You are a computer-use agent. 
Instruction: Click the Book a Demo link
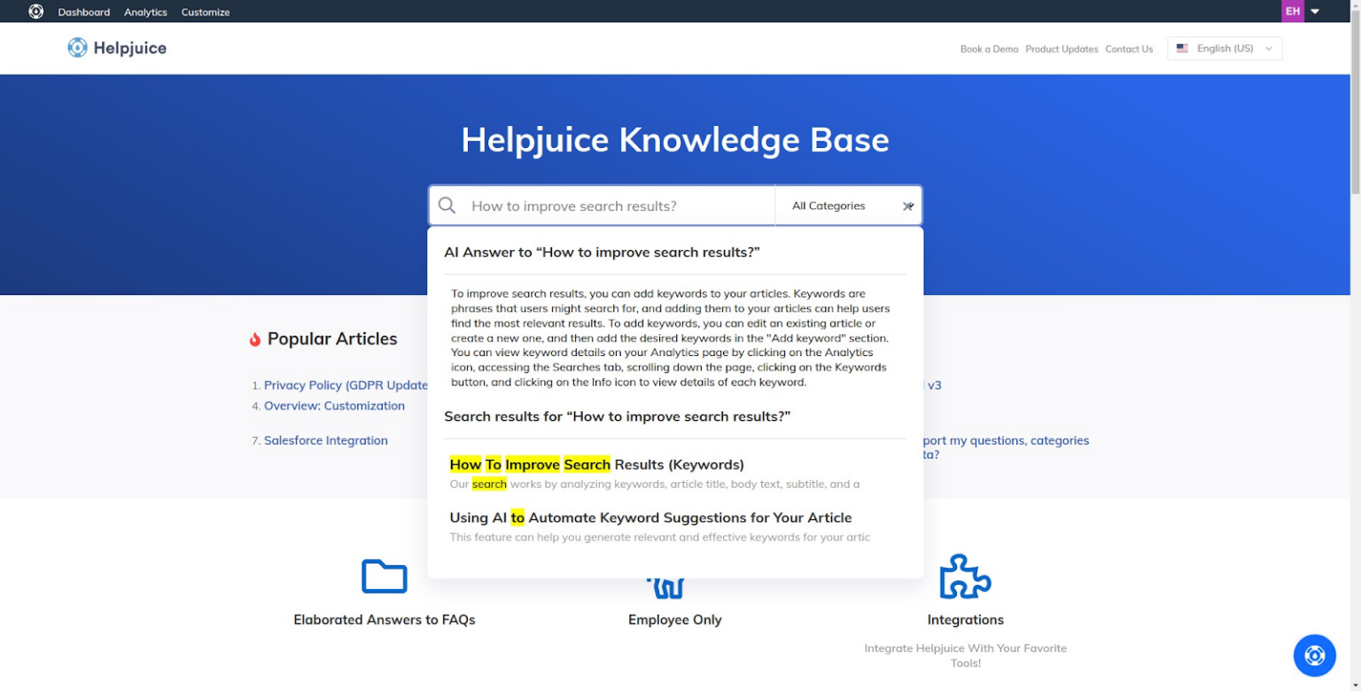[x=989, y=49]
